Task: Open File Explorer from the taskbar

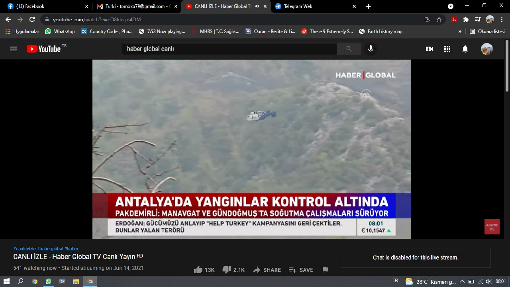Action: point(76,281)
